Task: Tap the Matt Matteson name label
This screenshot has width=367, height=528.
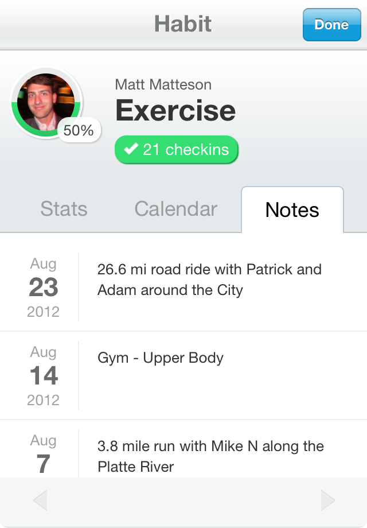Action: tap(163, 84)
